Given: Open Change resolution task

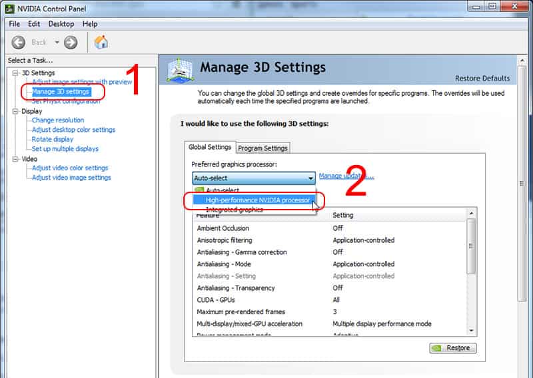Looking at the screenshot, I should click(x=58, y=120).
